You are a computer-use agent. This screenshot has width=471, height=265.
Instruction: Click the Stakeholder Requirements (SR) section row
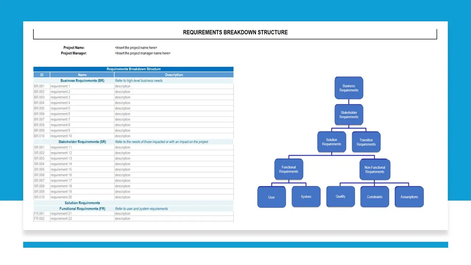[82, 142]
